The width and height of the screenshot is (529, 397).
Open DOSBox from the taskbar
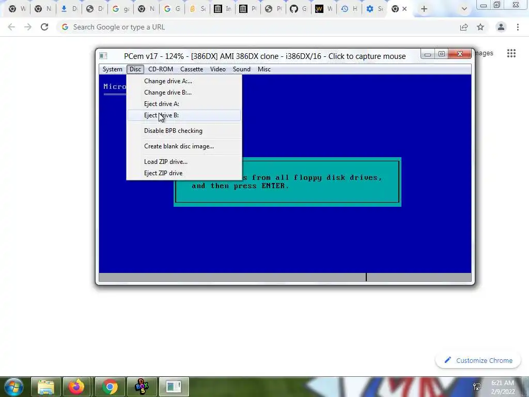coord(142,387)
